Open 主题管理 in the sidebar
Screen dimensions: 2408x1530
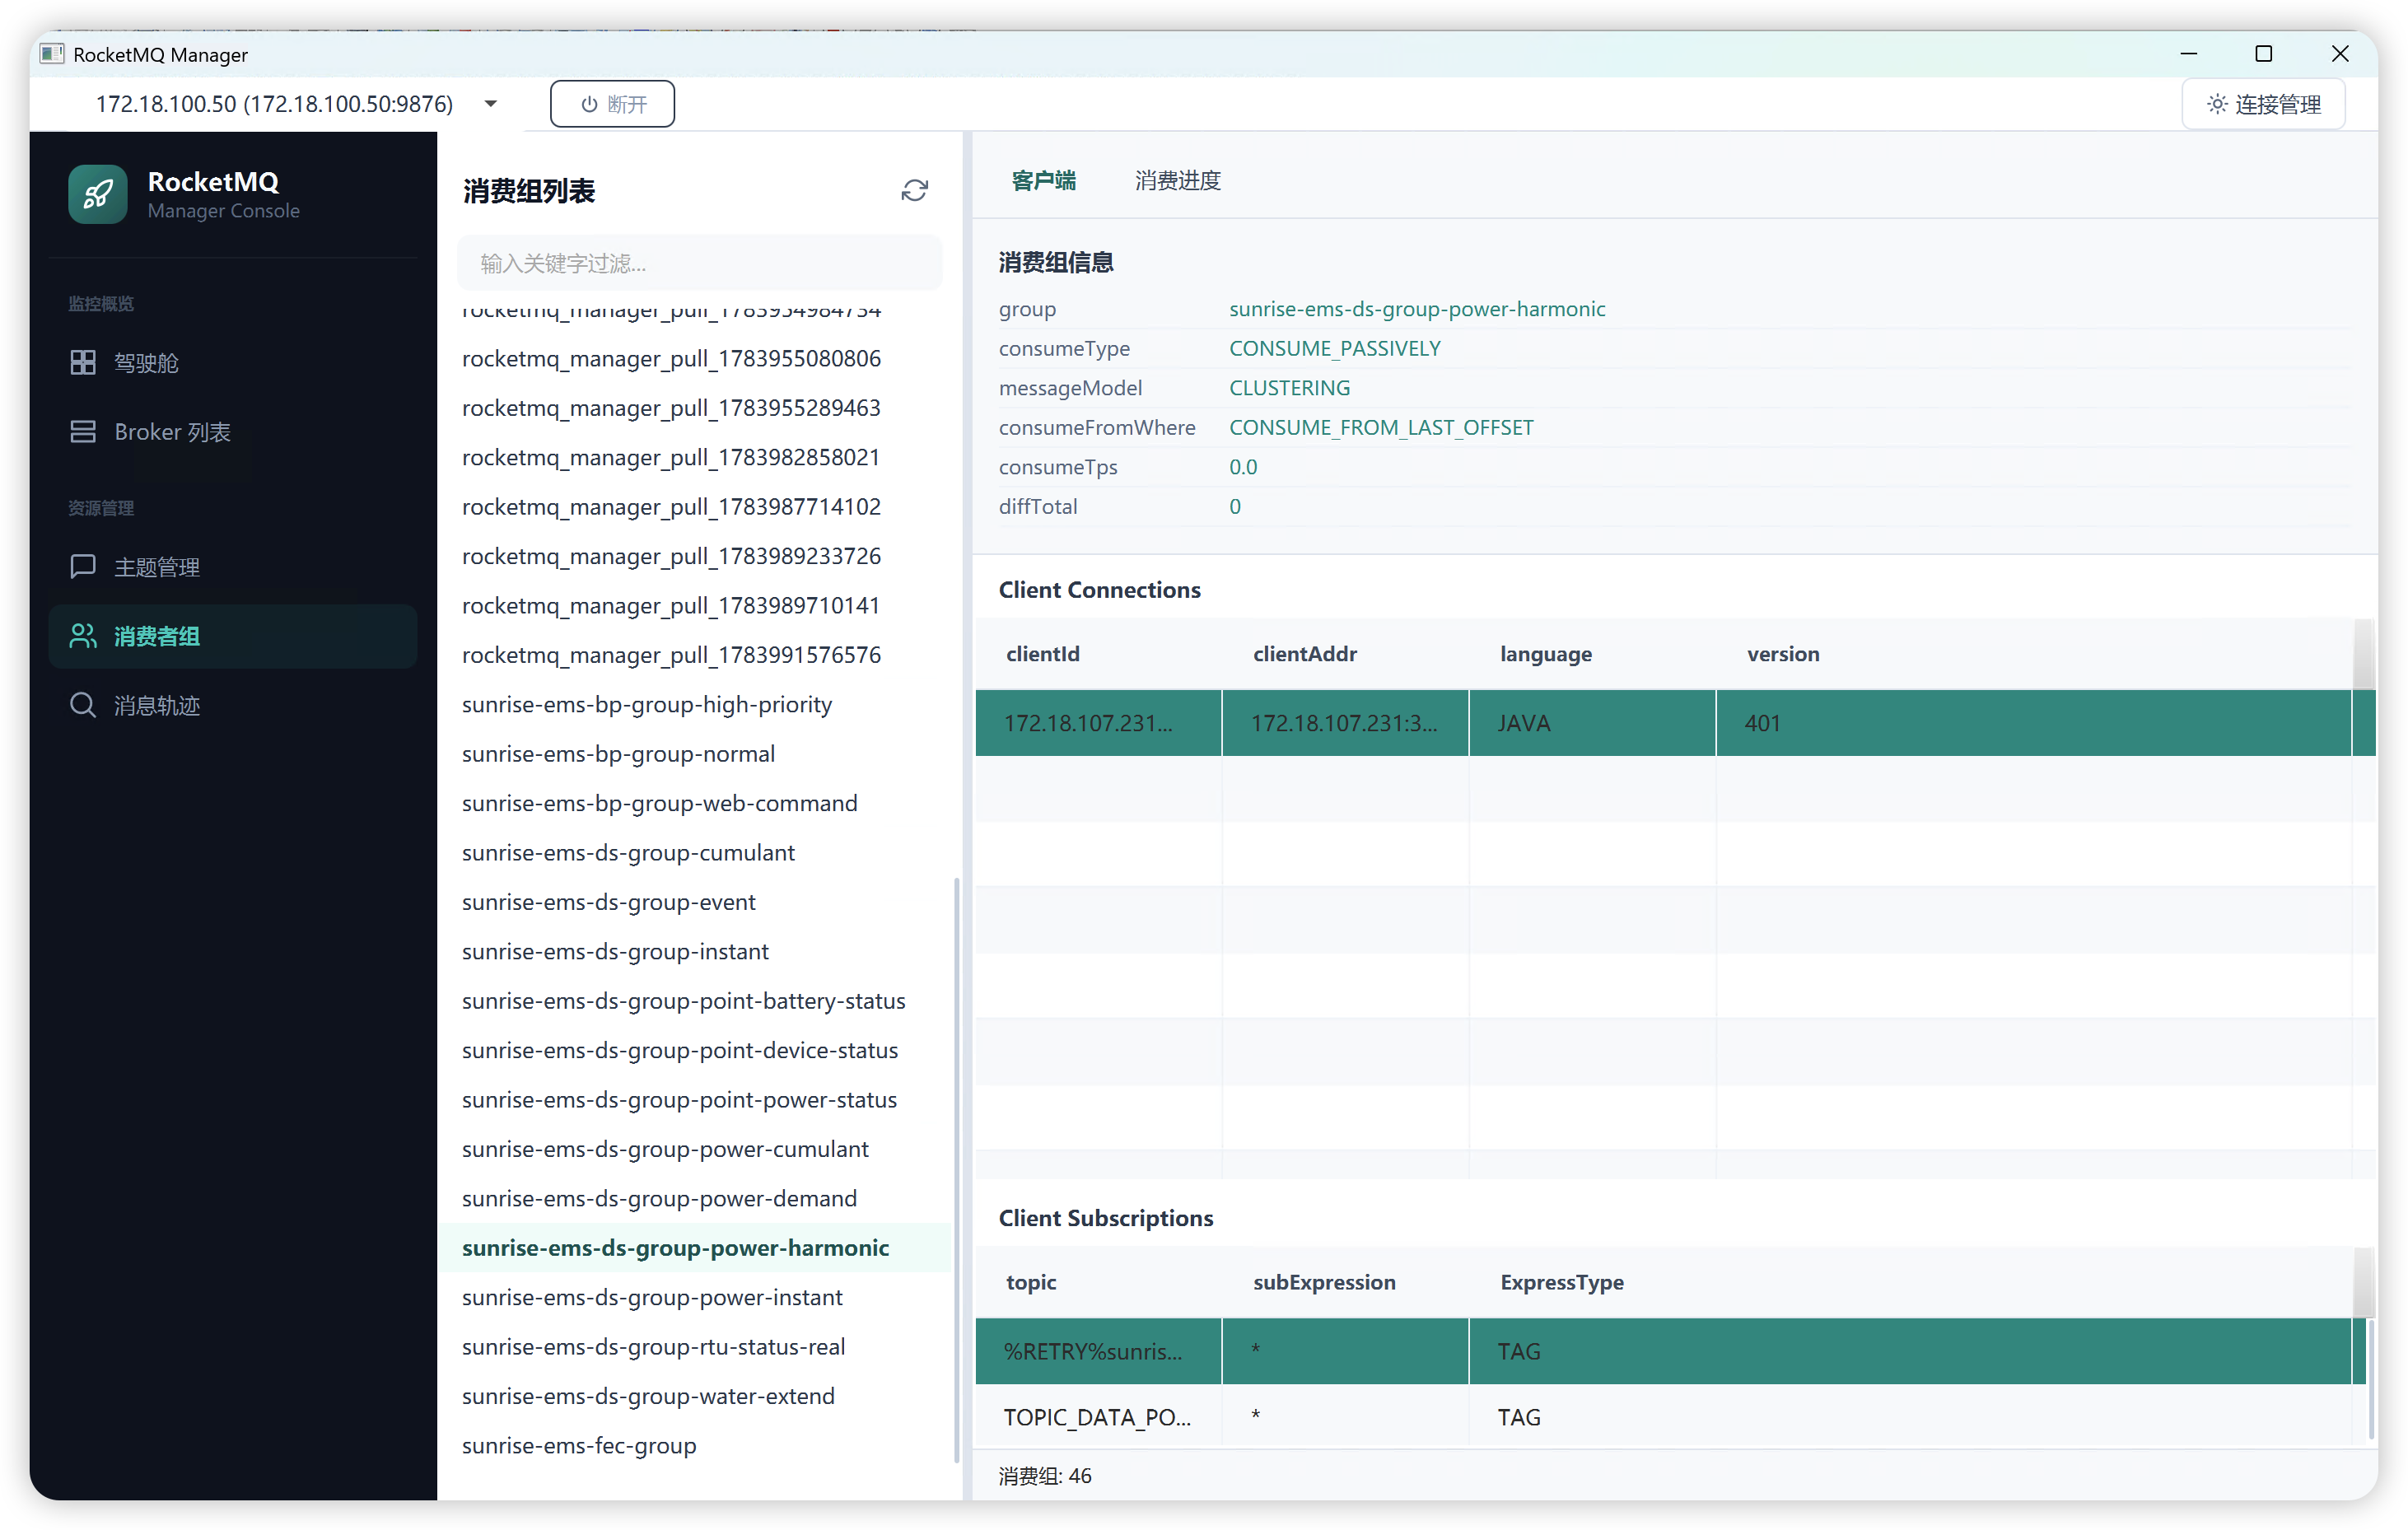tap(233, 566)
